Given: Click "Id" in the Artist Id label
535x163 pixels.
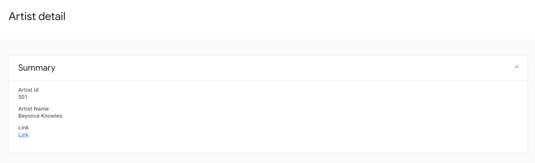Looking at the screenshot, I should pos(36,90).
